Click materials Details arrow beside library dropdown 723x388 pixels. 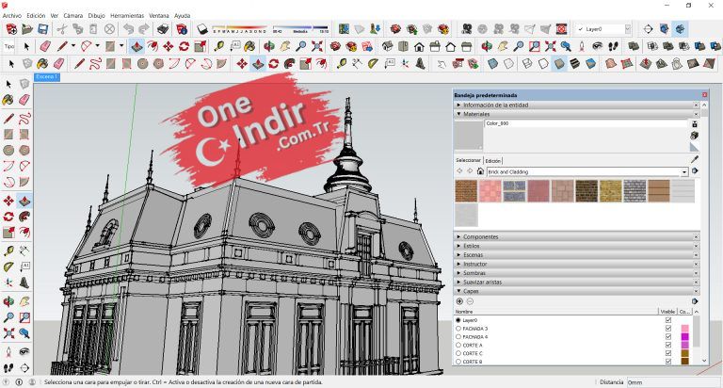695,171
